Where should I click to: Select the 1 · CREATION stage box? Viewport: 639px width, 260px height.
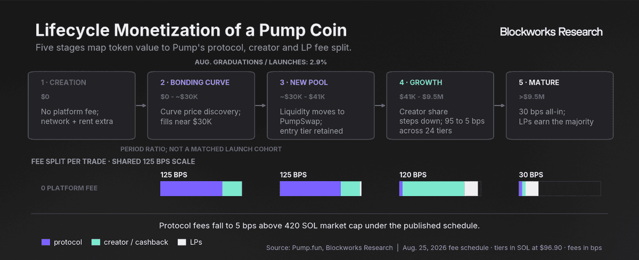tap(81, 105)
